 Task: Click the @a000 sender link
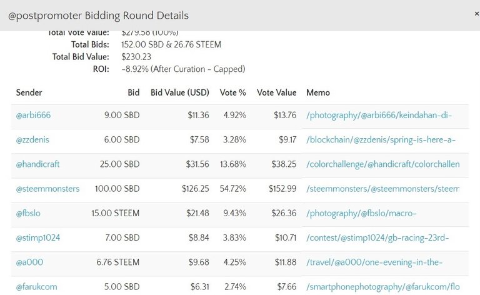point(30,262)
